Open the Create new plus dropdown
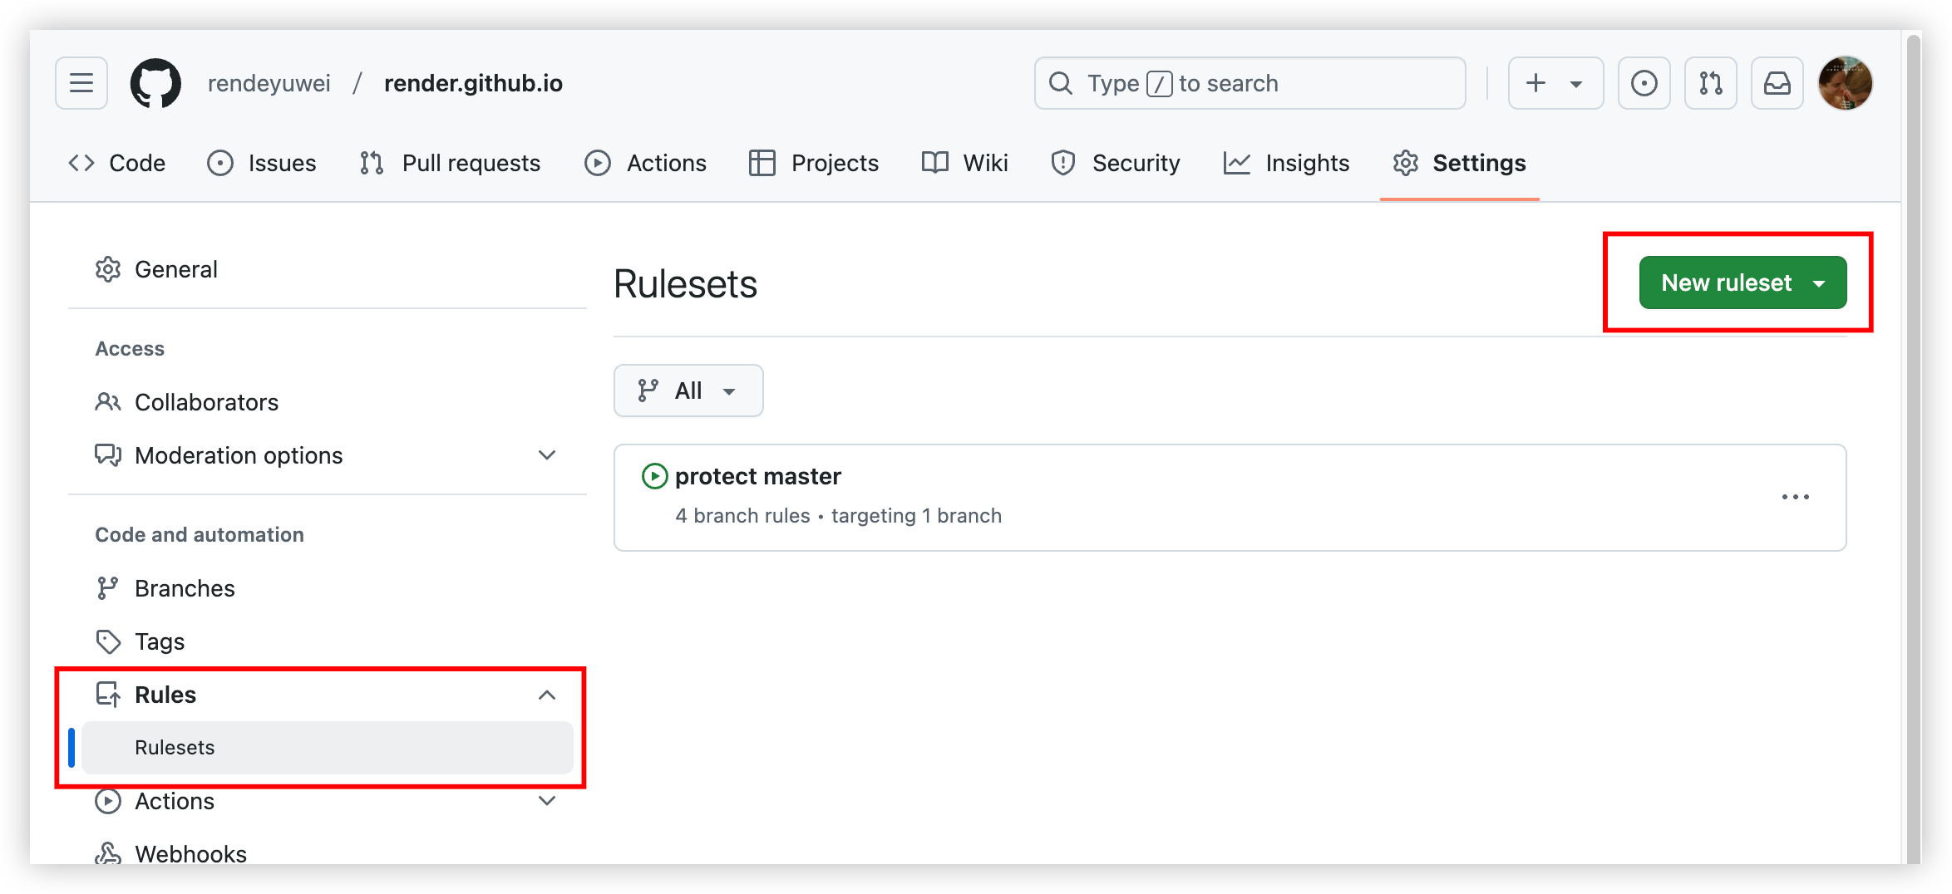This screenshot has width=1952, height=894. (1555, 83)
